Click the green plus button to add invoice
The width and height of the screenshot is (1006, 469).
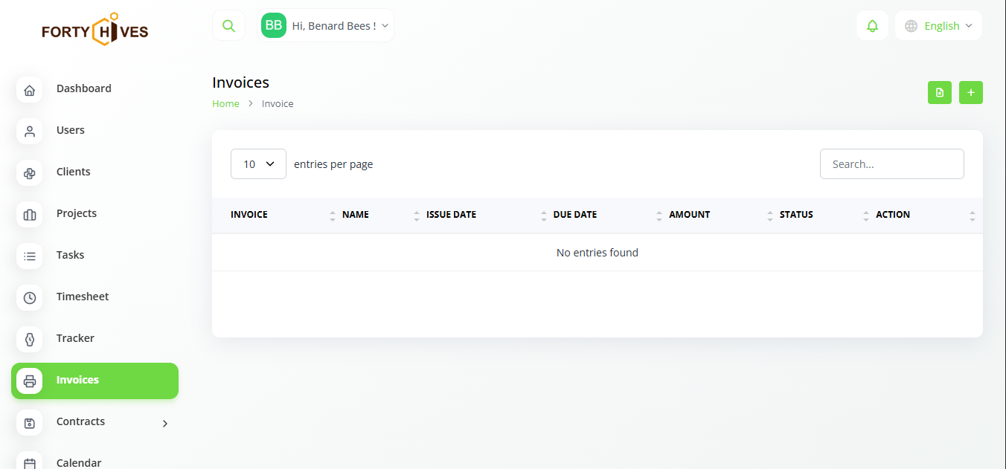971,93
